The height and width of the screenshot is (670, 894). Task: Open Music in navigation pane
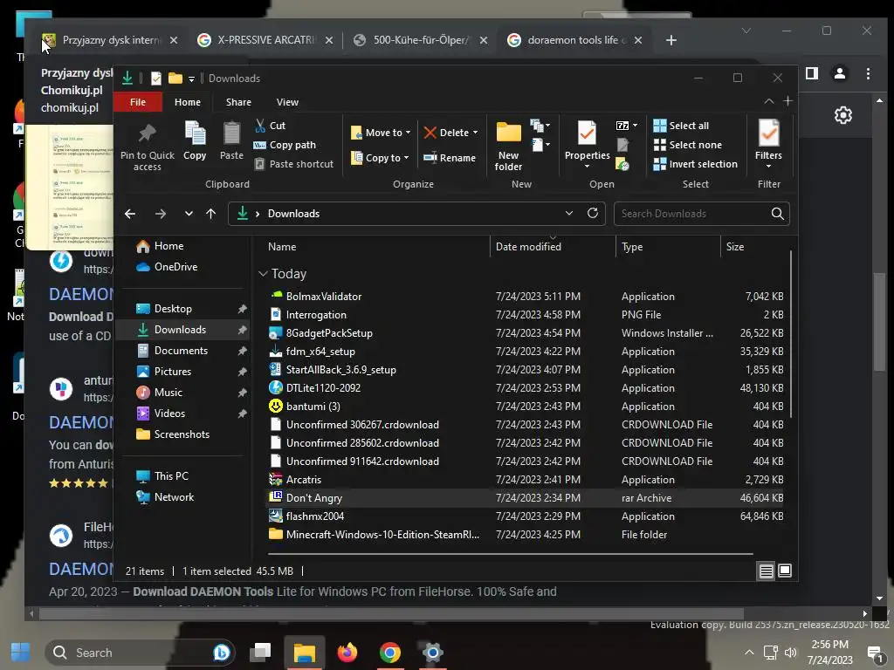tap(182, 393)
